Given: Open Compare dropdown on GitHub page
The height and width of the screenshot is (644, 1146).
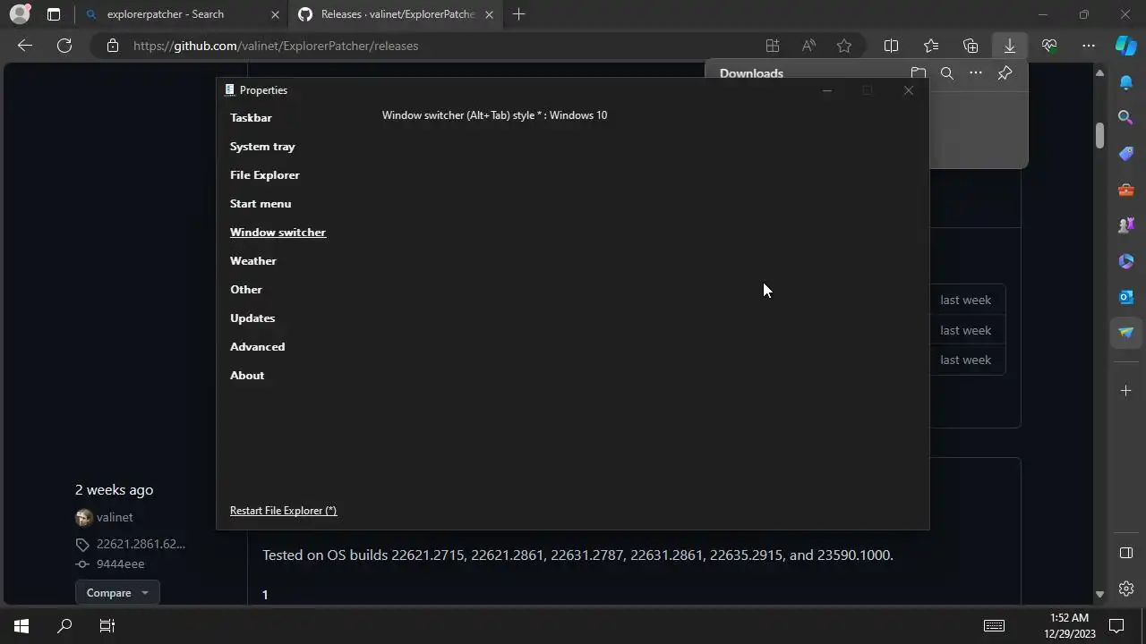Looking at the screenshot, I should (x=117, y=593).
